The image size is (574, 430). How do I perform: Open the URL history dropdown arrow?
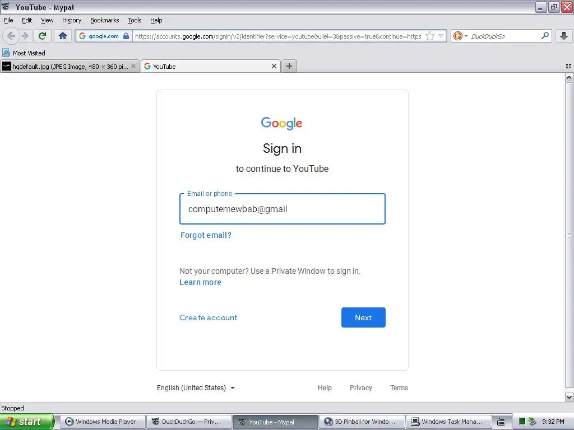tap(441, 36)
